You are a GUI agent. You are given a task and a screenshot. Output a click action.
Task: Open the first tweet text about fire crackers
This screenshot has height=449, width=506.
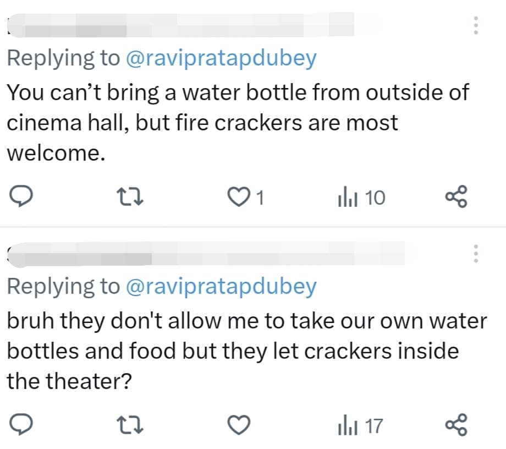click(238, 123)
